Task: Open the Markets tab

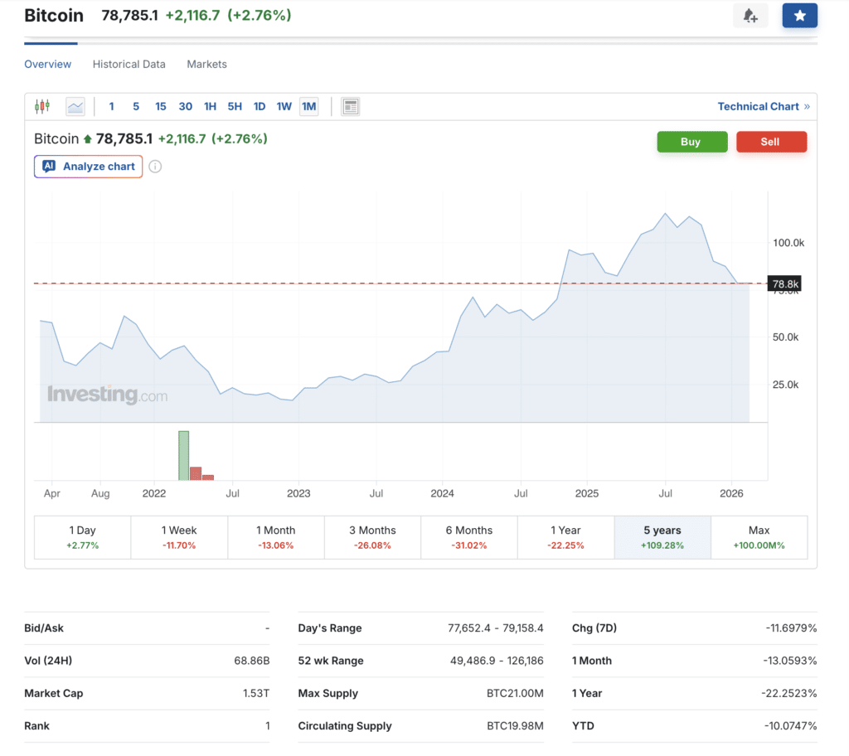Action: coord(206,64)
